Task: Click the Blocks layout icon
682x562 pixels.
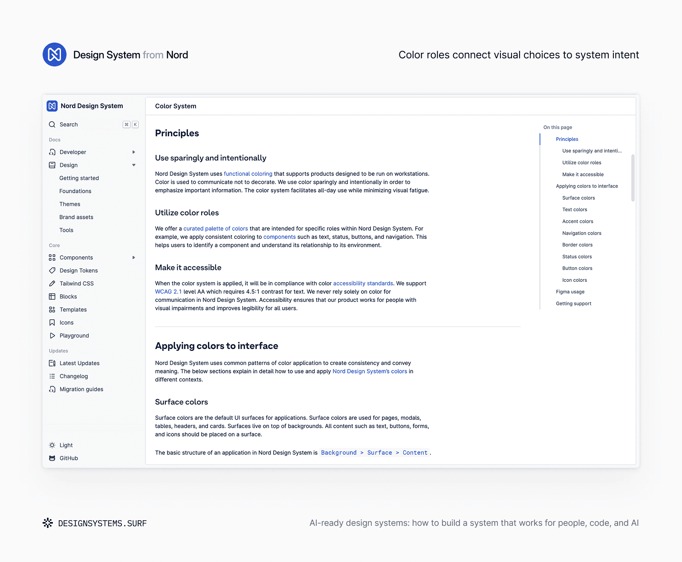Action: pos(52,297)
